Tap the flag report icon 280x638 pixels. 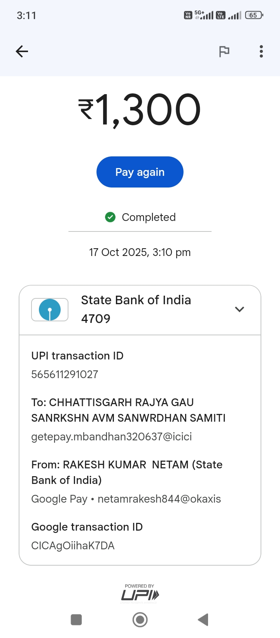[224, 51]
